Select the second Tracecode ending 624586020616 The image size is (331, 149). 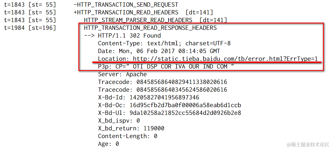point(162,90)
